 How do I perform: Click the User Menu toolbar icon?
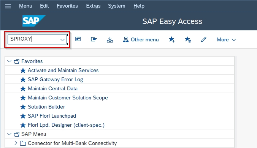click(x=78, y=39)
